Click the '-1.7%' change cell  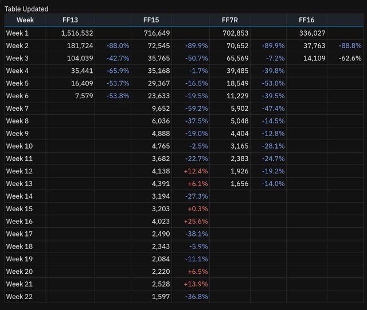198,71
